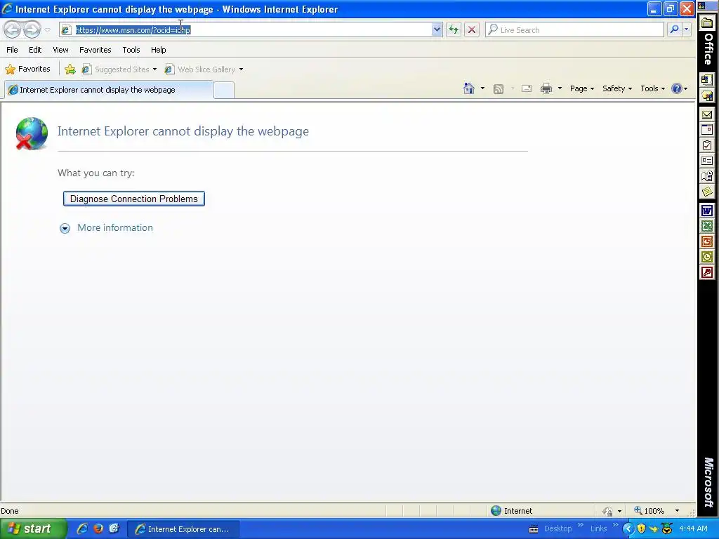The height and width of the screenshot is (539, 719).
Task: Click the Back navigation button
Action: click(x=13, y=29)
